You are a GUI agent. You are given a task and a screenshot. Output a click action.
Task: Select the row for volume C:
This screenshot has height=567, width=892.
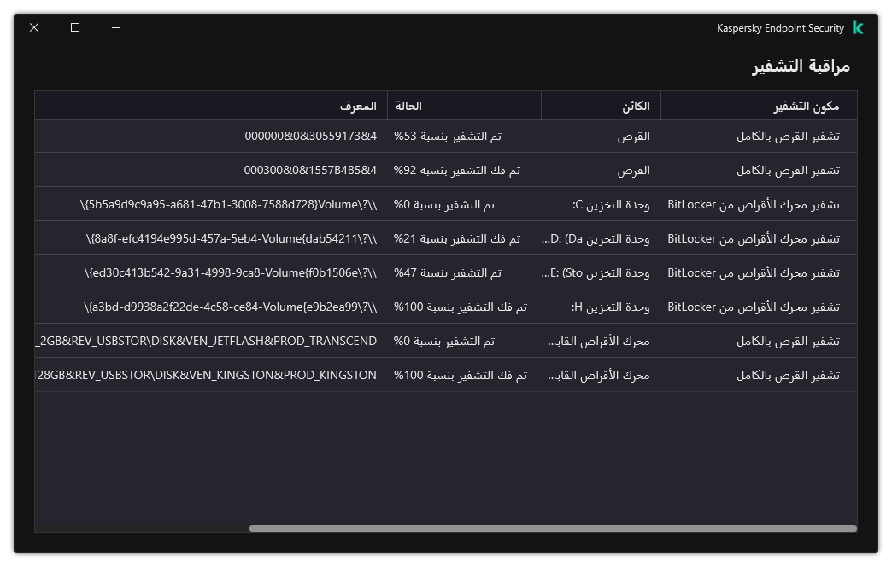click(598, 204)
